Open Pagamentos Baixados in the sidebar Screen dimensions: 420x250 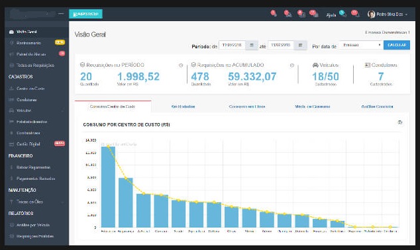pos(36,179)
